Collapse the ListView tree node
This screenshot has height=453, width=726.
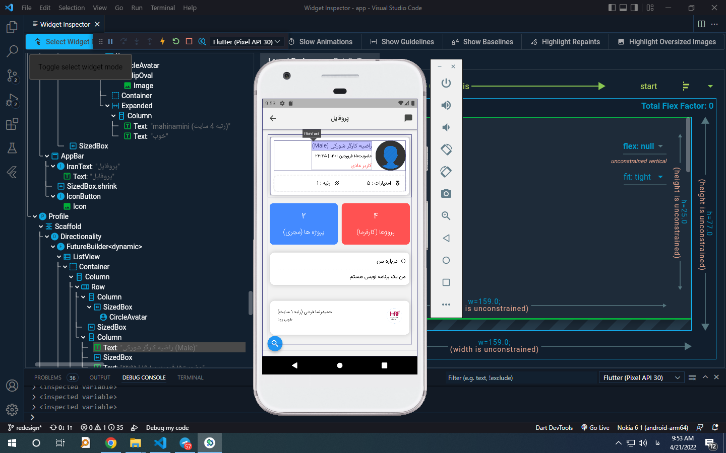pyautogui.click(x=59, y=257)
